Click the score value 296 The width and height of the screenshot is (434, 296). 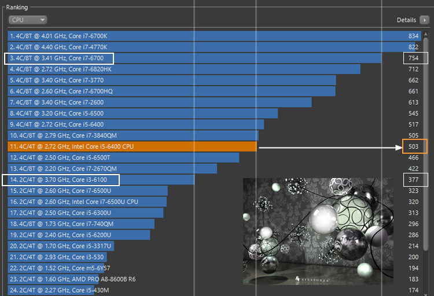413,224
